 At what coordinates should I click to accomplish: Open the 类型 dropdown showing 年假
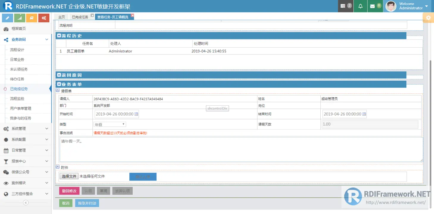coord(110,124)
